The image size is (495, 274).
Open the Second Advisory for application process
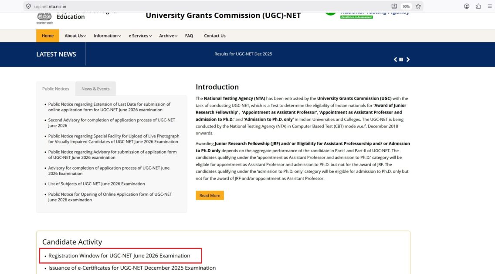click(112, 123)
